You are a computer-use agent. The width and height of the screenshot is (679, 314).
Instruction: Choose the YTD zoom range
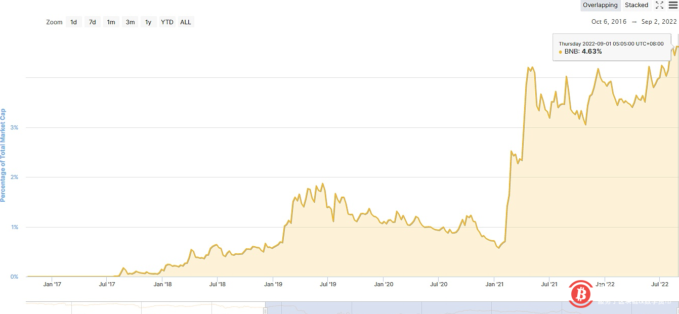pos(167,22)
